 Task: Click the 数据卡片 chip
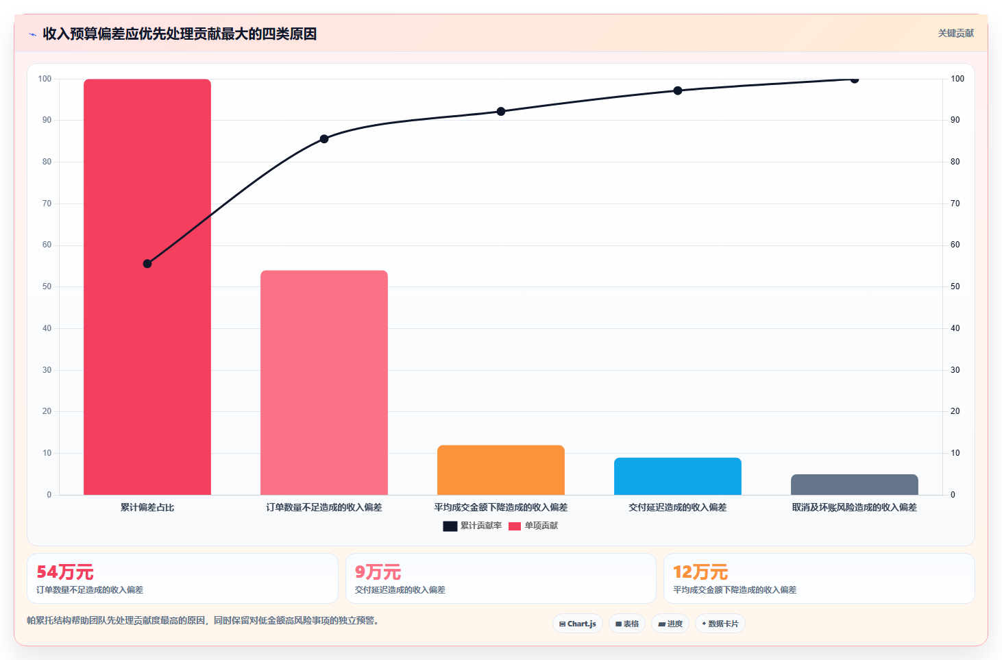(720, 624)
